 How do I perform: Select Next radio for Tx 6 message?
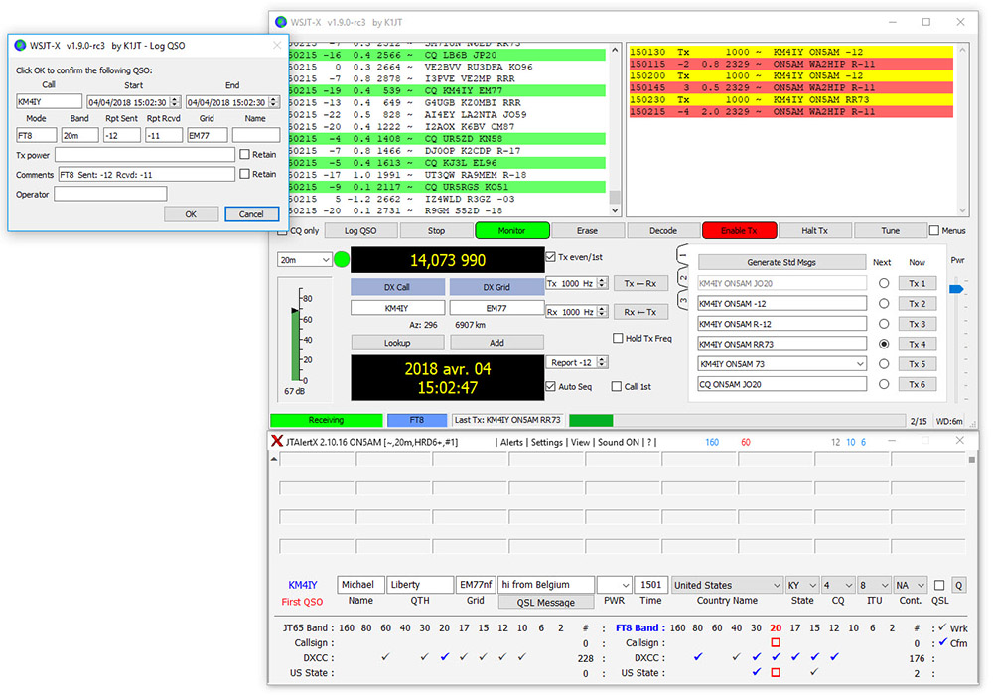(x=884, y=384)
